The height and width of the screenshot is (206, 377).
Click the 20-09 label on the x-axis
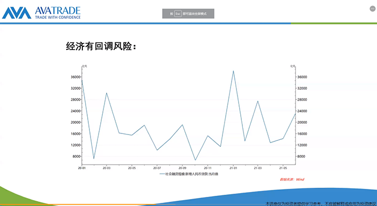[182, 168]
